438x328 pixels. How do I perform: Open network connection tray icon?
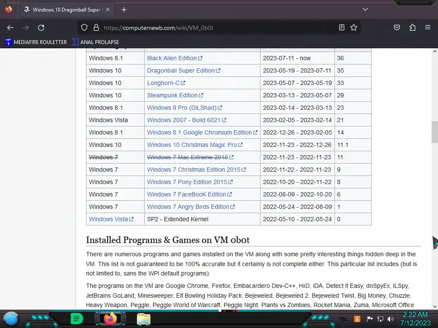380,319
